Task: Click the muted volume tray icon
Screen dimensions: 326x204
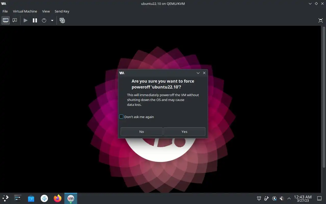Action: point(282,198)
